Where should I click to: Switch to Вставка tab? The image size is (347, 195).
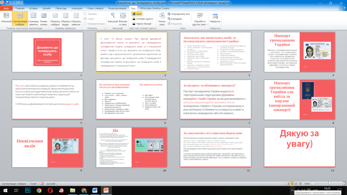click(x=34, y=8)
